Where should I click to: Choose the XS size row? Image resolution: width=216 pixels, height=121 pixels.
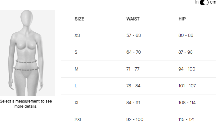click(x=138, y=36)
